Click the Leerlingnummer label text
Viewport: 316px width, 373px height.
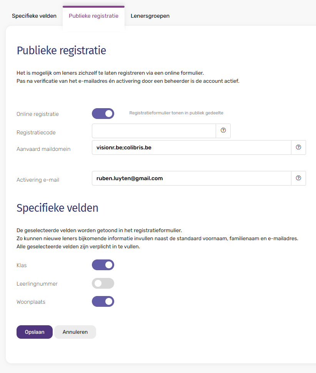pyautogui.click(x=37, y=284)
